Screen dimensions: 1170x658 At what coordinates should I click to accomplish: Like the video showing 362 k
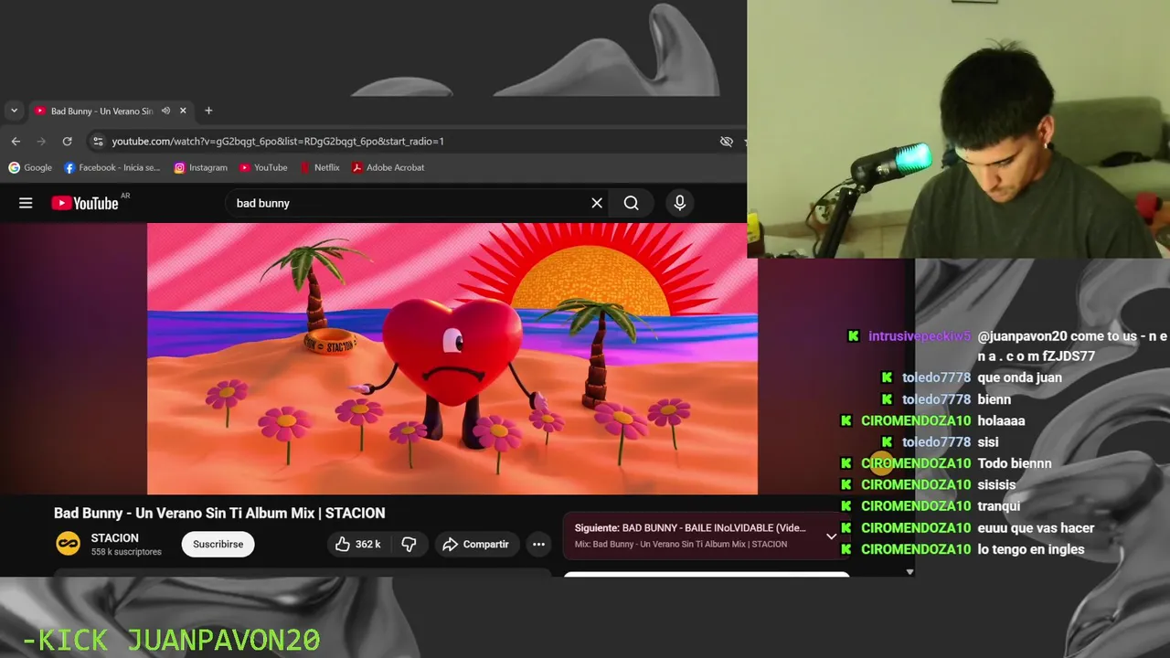click(357, 544)
